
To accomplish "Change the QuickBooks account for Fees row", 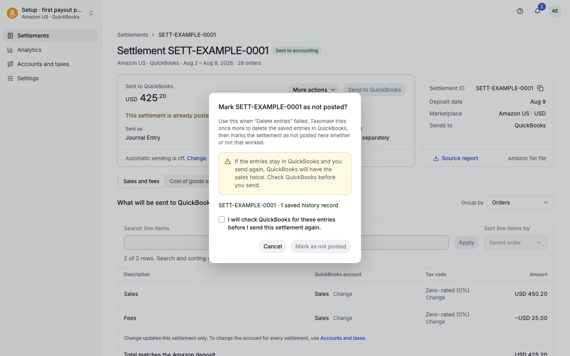I will coord(343,318).
